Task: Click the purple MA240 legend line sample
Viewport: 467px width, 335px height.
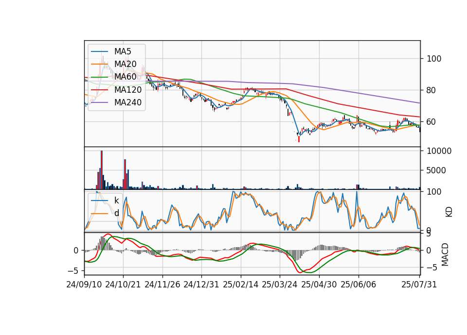Action: 99,102
